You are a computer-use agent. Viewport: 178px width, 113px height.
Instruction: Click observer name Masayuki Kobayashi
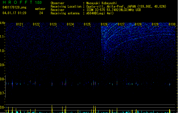pyautogui.click(x=102, y=3)
